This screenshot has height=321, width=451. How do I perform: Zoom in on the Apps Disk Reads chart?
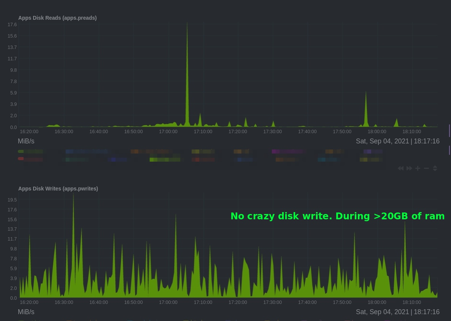418,168
